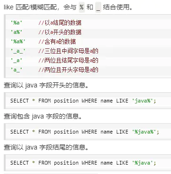Click the '%a' pattern in code block
The width and height of the screenshot is (171, 174).
[16, 23]
